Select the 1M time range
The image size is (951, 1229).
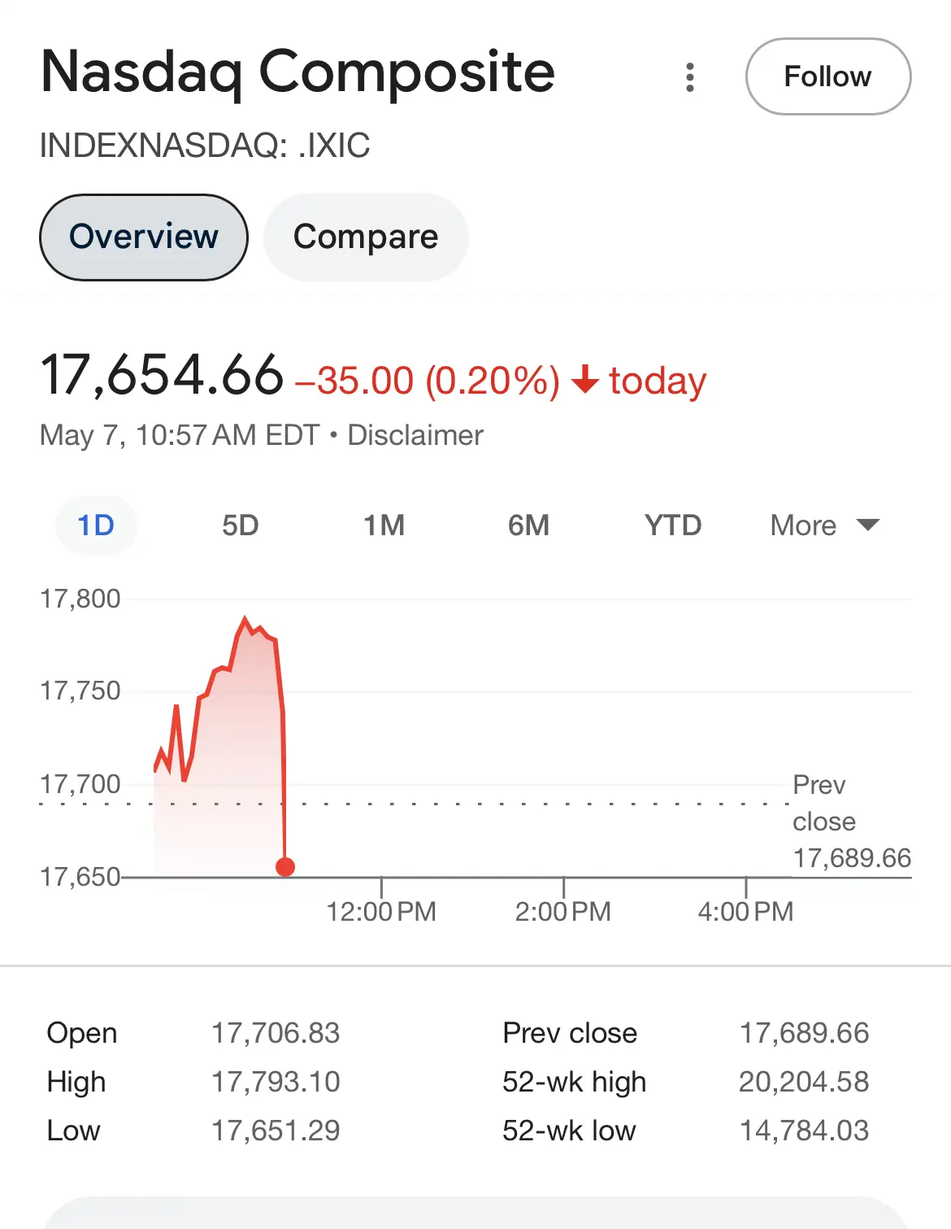tap(384, 525)
